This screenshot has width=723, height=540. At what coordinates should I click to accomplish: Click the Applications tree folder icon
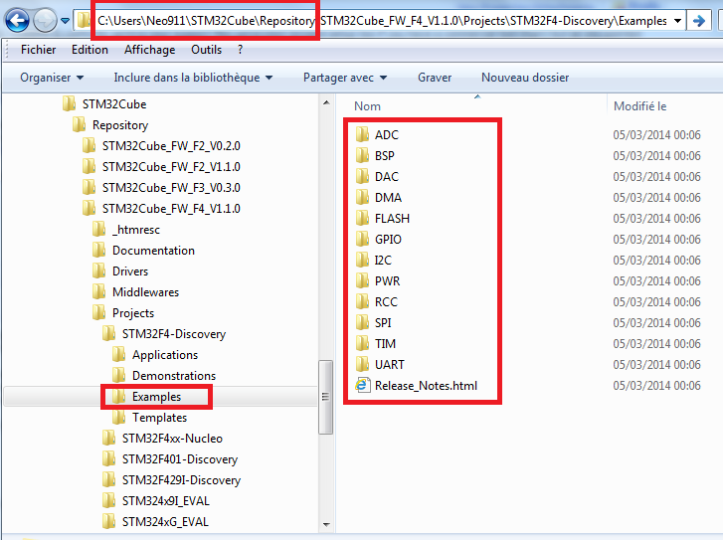click(118, 355)
